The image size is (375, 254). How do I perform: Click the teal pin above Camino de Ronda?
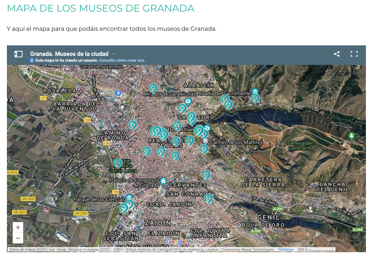tap(132, 125)
